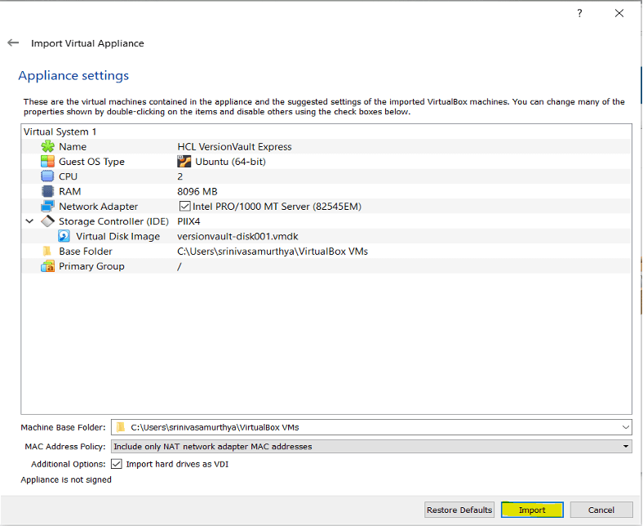Toggle Import hard drives as VDI checkbox

117,464
